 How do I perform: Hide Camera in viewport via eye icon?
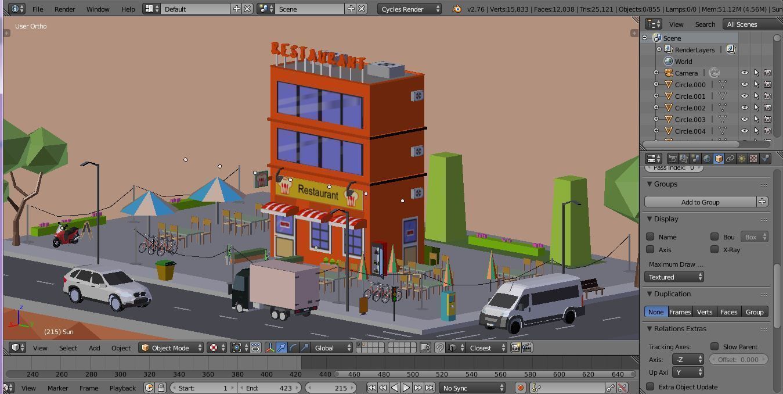click(744, 73)
